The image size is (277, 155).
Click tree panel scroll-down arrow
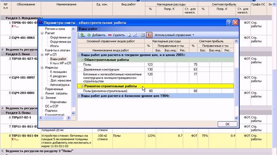(x=73, y=113)
